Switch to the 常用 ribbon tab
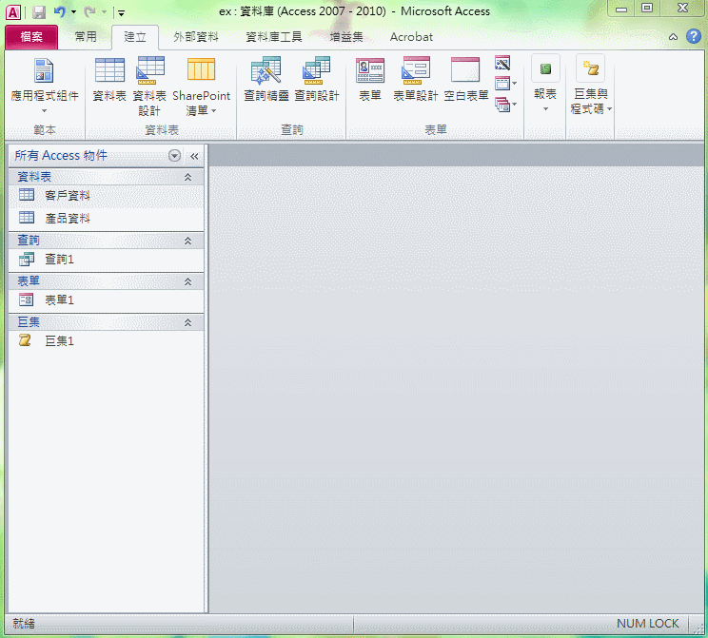This screenshot has width=708, height=638. (x=86, y=36)
